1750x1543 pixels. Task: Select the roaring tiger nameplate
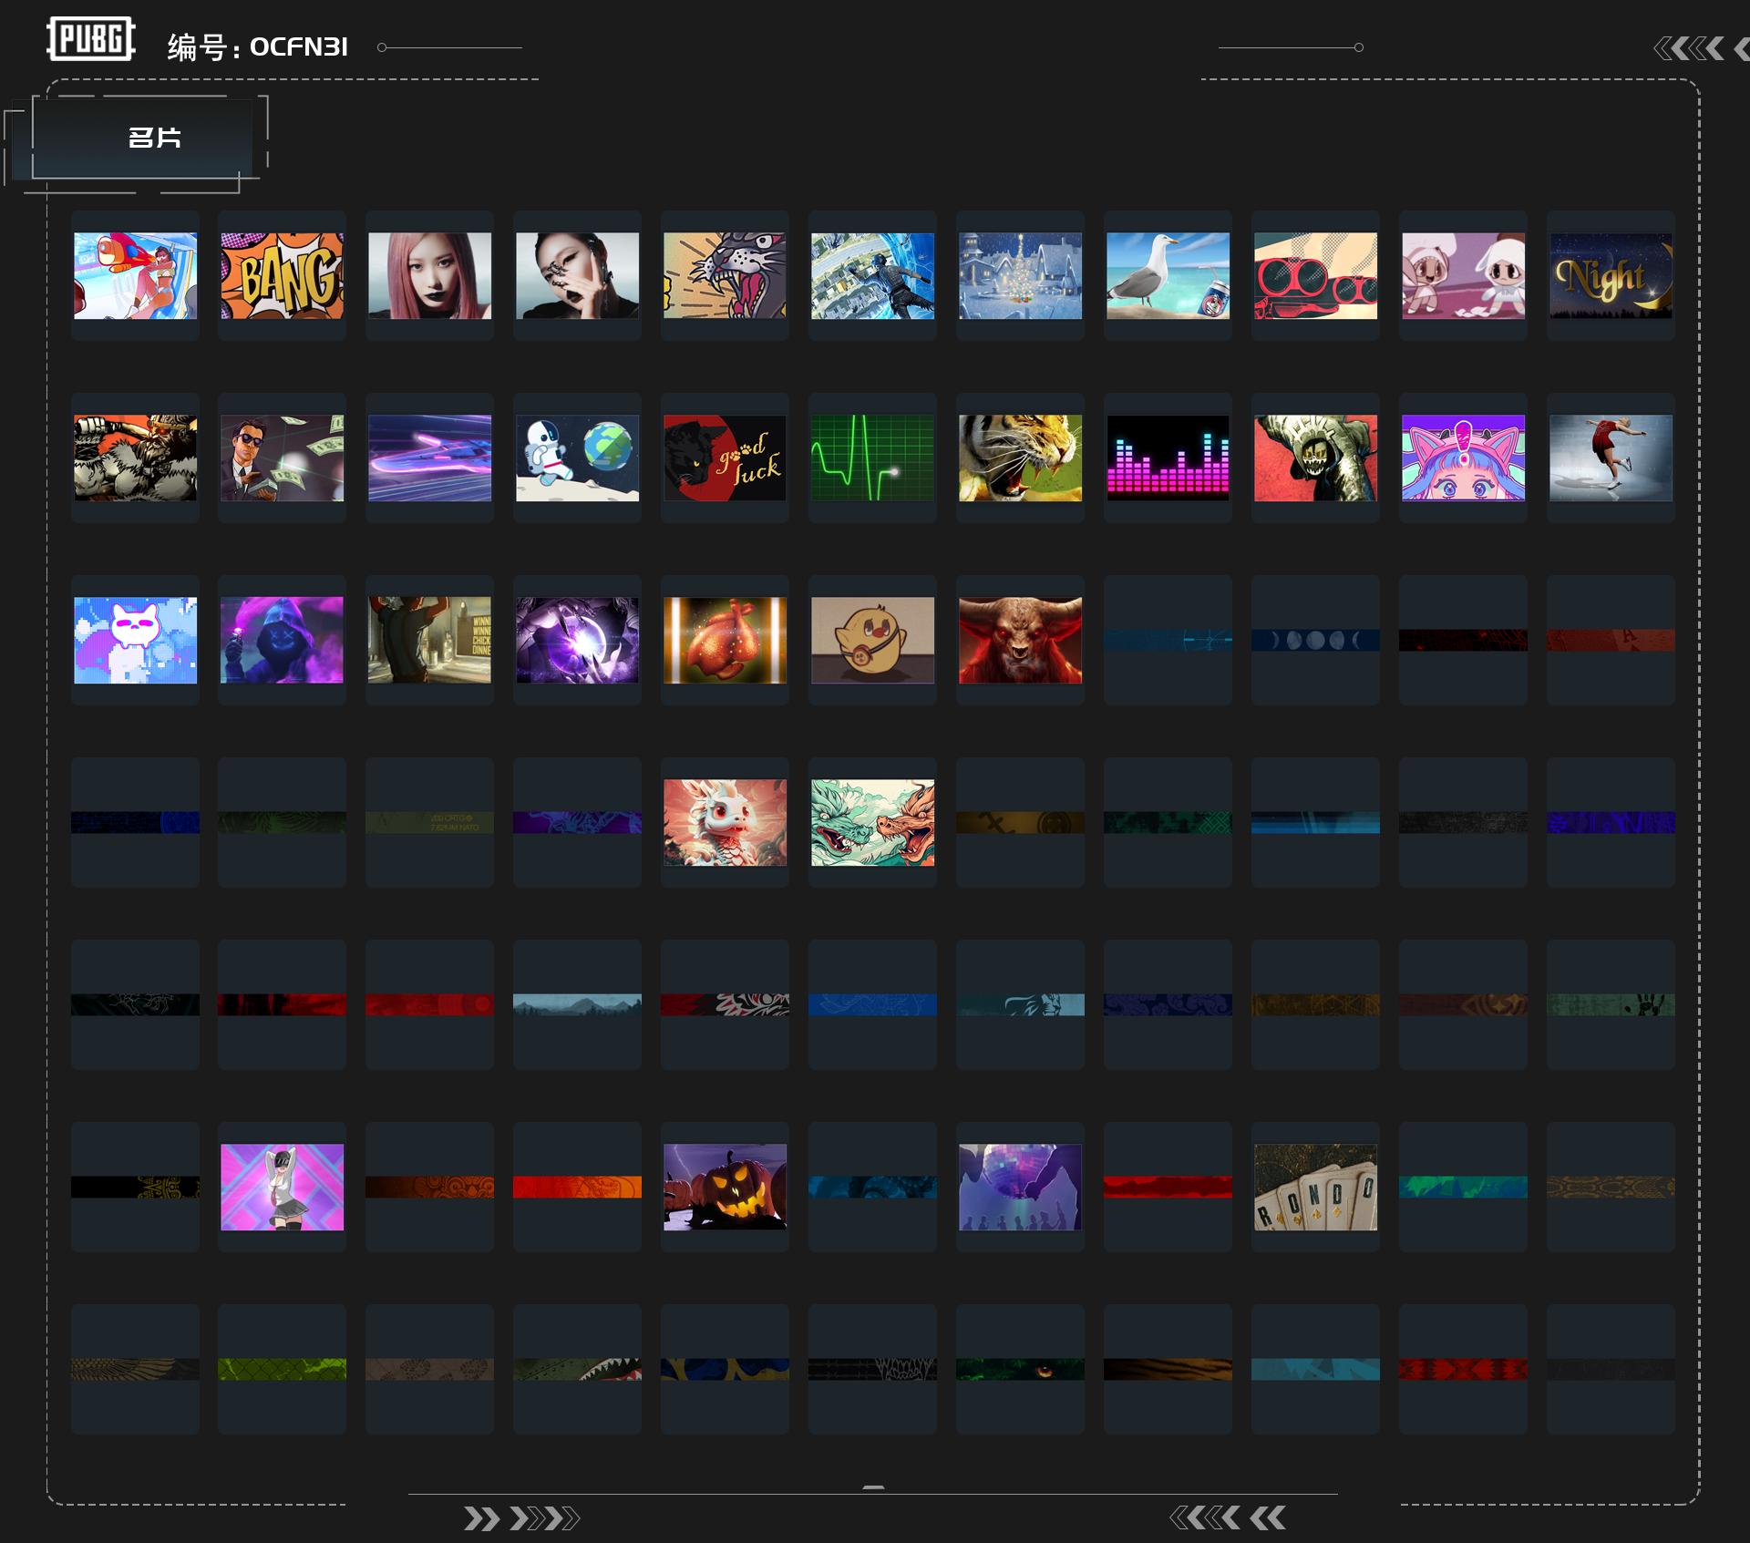pos(1021,458)
